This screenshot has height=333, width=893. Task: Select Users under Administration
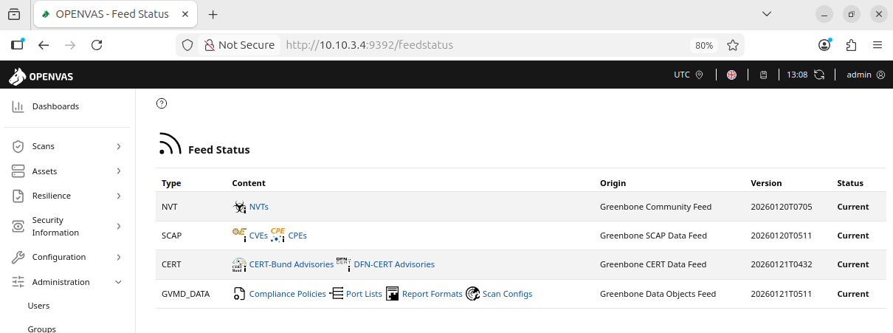[x=38, y=306]
